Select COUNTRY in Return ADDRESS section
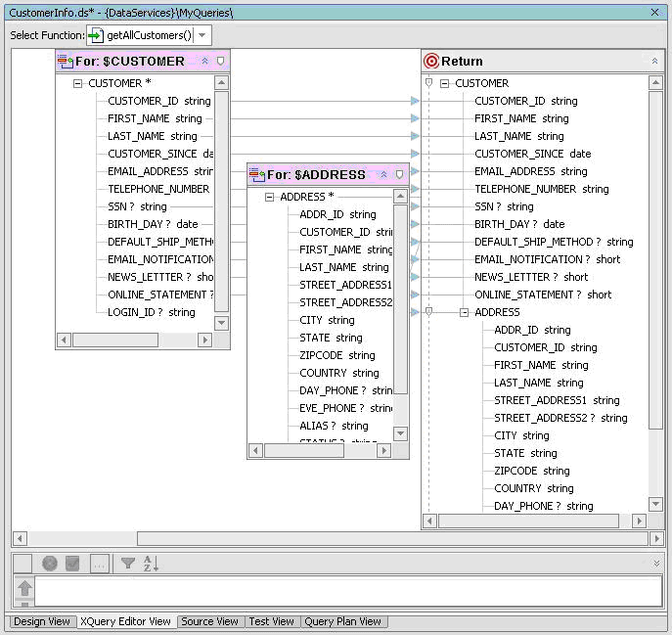The image size is (672, 635). pyautogui.click(x=533, y=488)
